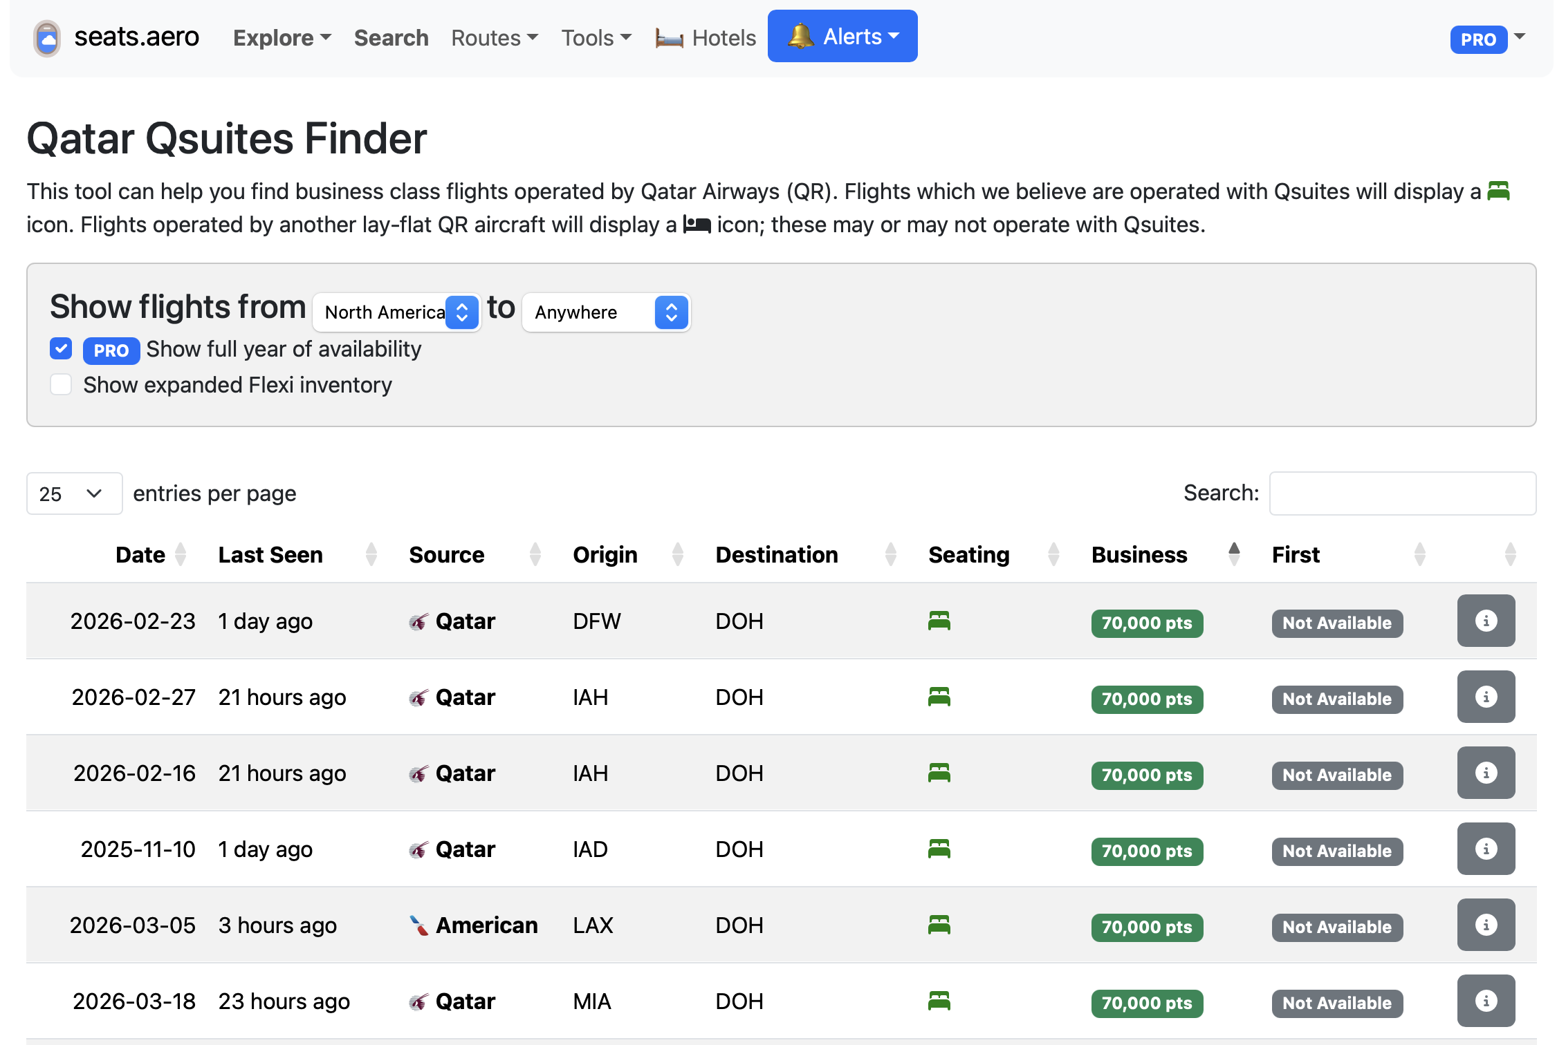The width and height of the screenshot is (1566, 1045).
Task: Change the 25 entries per page selector
Action: pos(75,493)
